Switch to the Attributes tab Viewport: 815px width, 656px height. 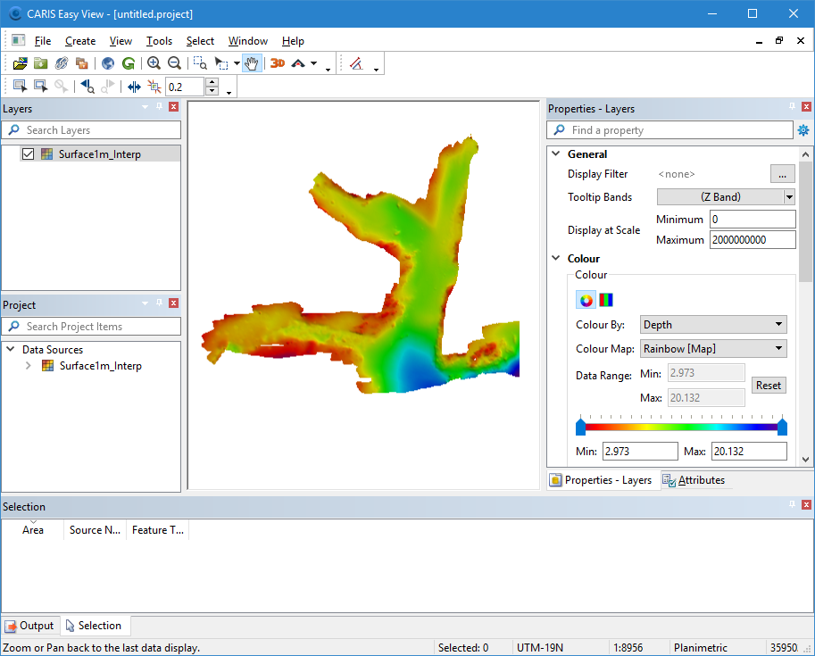click(694, 480)
